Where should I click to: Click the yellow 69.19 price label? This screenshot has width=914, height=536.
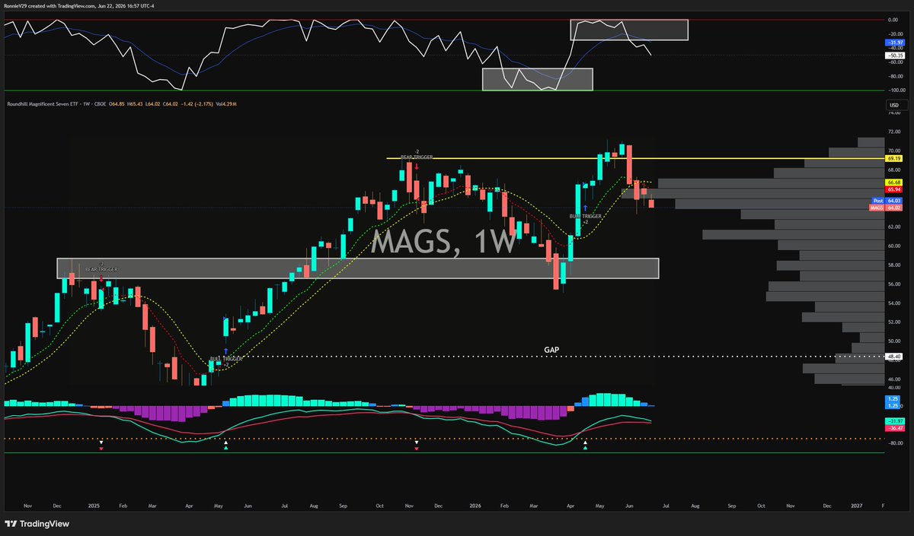tap(894, 159)
